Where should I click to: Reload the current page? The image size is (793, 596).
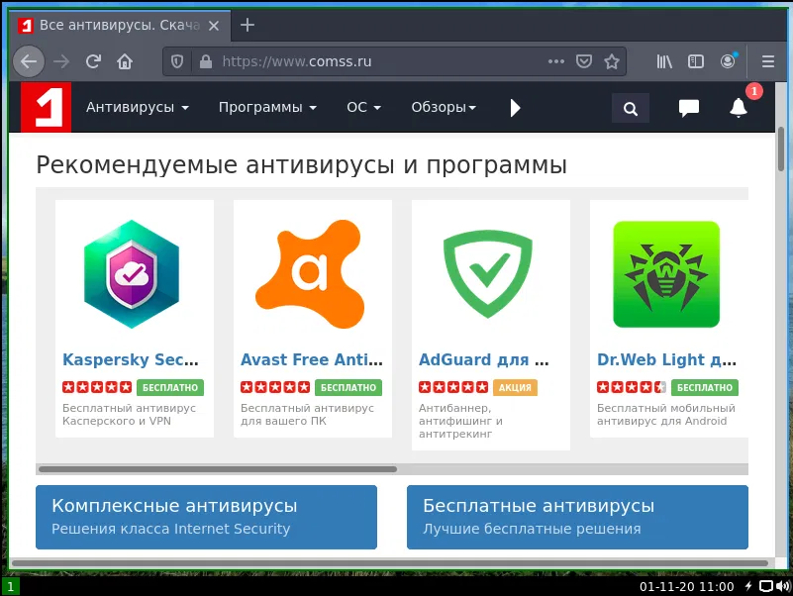point(94,61)
